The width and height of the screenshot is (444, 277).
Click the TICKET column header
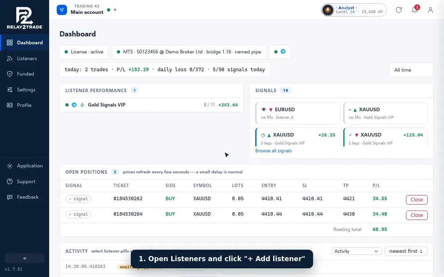coord(121,186)
